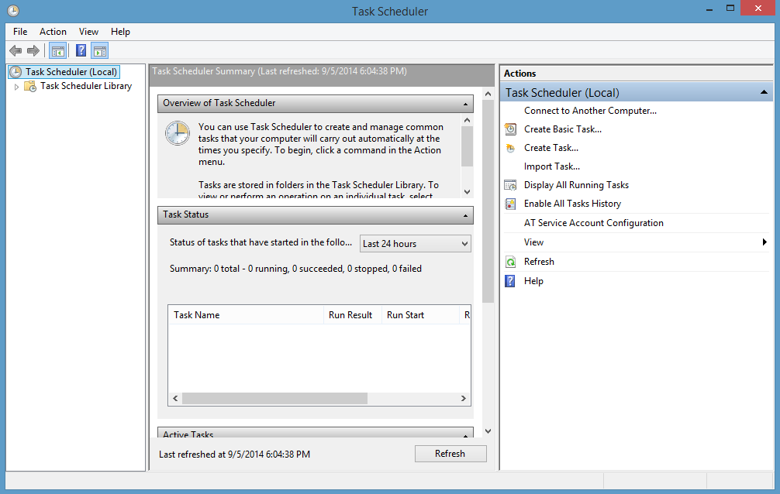Click Create Task... action
The height and width of the screenshot is (494, 780).
tap(551, 148)
